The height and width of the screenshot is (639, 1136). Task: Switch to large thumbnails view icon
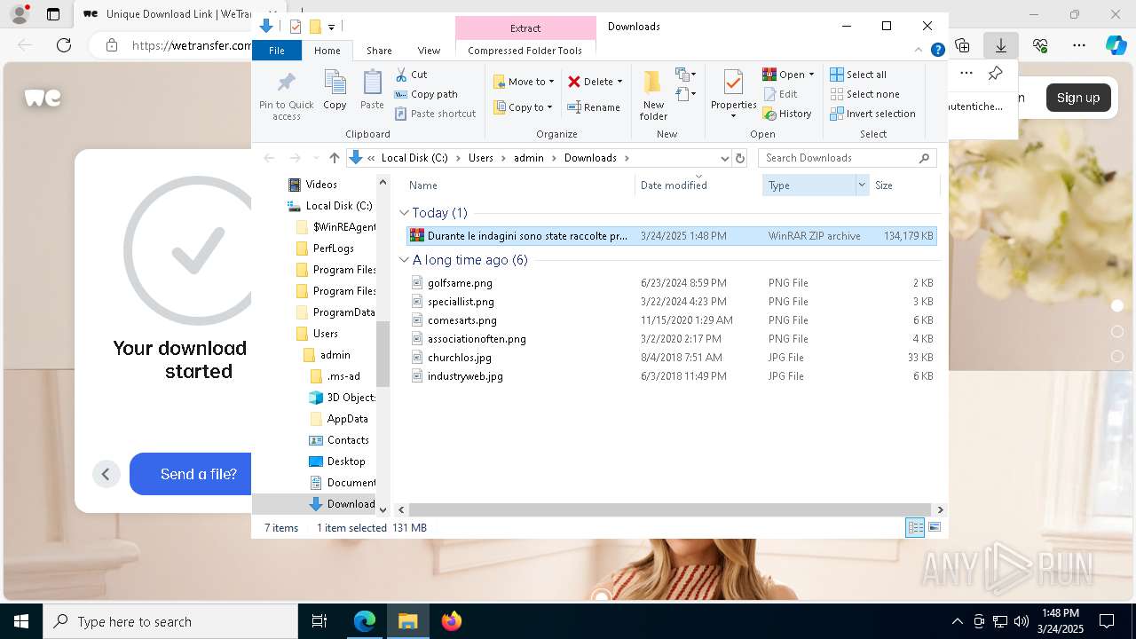coord(934,528)
